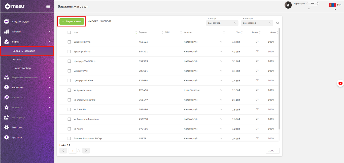This screenshot has height=163, width=344.
Task: Click the page number input field
Action: tap(73, 151)
